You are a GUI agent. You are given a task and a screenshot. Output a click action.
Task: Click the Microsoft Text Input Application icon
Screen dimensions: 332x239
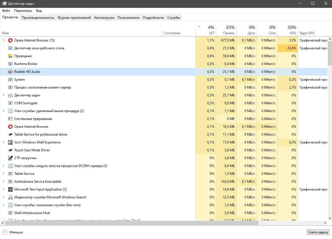click(10, 189)
